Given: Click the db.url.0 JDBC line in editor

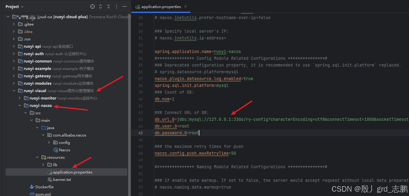Looking at the screenshot, I should click(x=281, y=119).
